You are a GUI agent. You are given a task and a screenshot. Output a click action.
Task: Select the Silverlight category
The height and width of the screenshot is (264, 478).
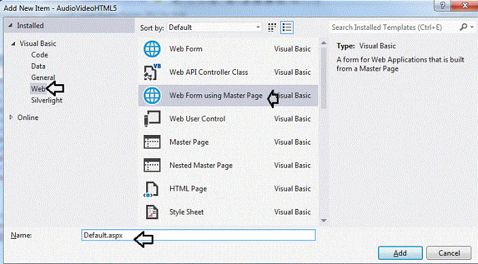click(x=47, y=100)
